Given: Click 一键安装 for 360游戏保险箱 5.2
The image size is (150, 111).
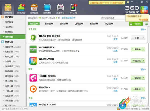Looking at the screenshot, I should point(136,49).
